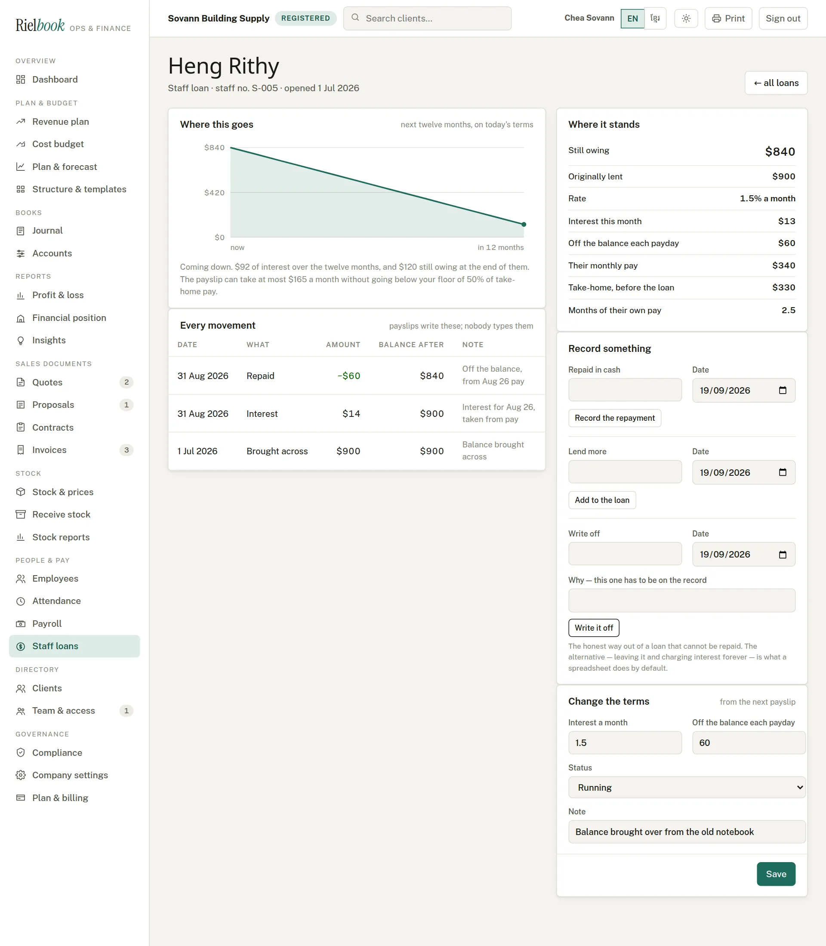Click the Compliance shield icon
The image size is (826, 946).
pyautogui.click(x=20, y=752)
